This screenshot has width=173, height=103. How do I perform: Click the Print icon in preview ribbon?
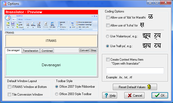click(28, 24)
